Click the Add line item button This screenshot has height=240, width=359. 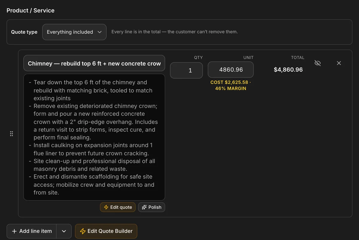tap(32, 231)
